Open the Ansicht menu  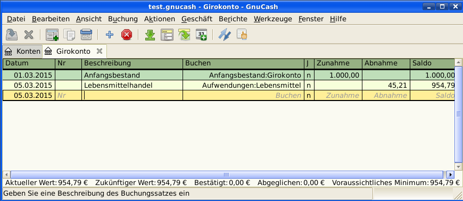89,19
